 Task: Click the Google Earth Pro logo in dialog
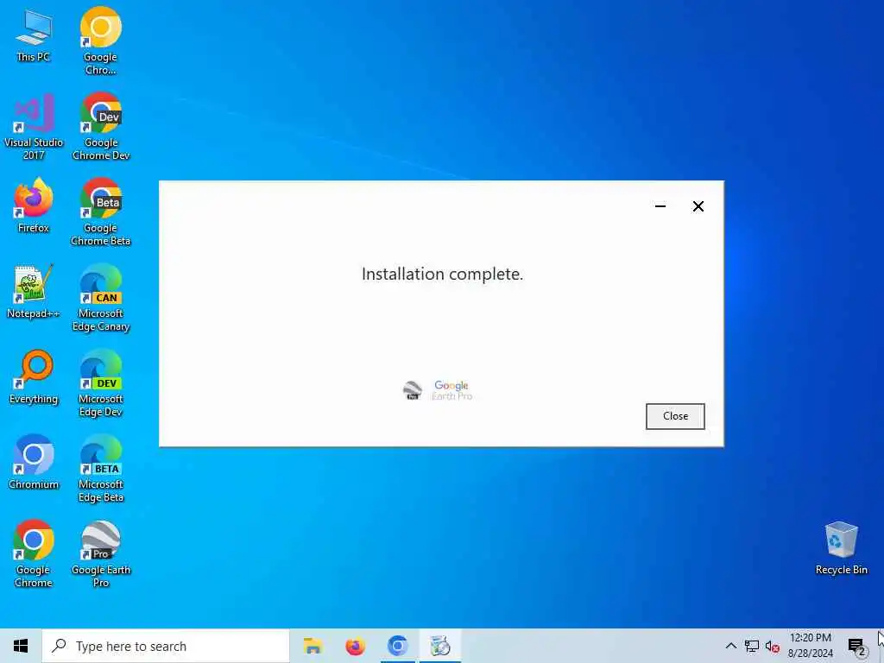click(x=438, y=390)
